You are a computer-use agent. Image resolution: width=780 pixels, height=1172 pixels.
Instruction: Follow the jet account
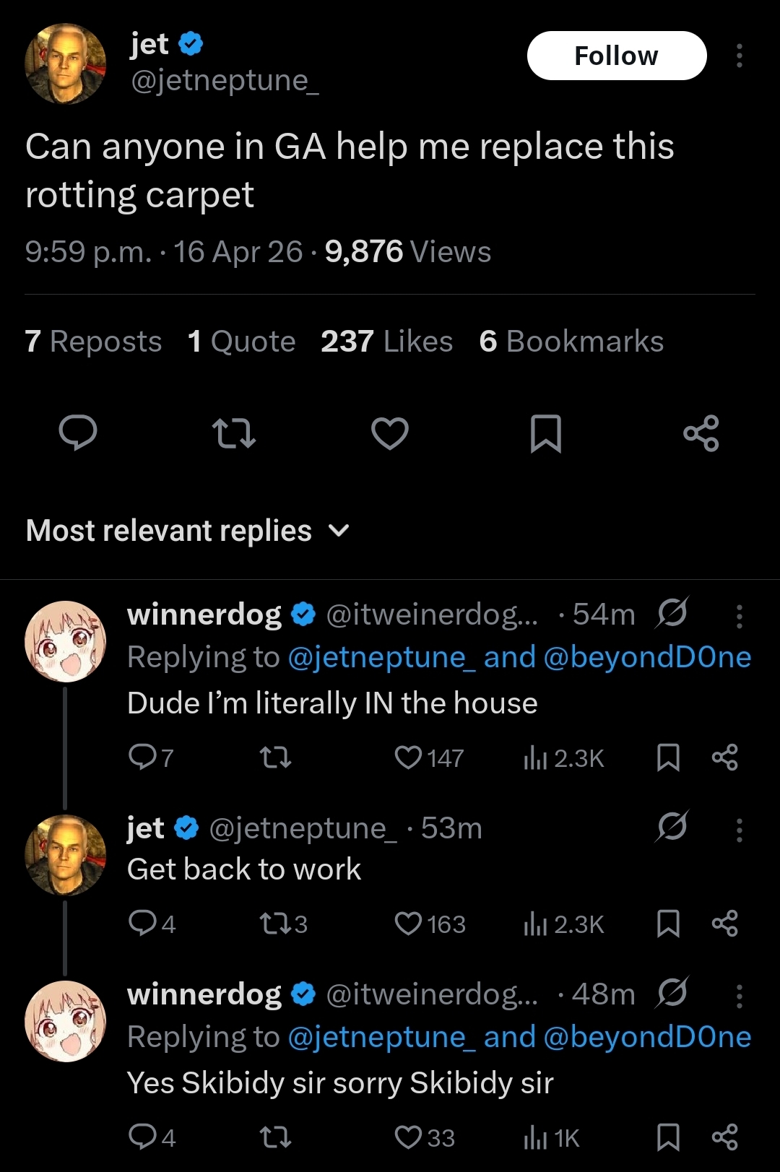point(616,56)
